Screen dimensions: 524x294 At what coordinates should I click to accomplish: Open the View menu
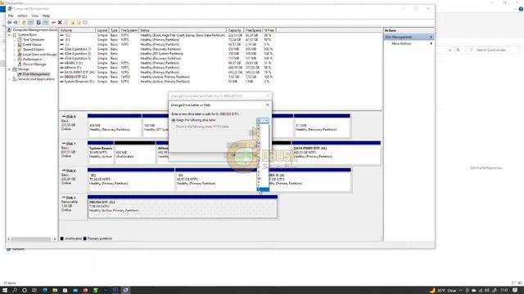coord(34,16)
